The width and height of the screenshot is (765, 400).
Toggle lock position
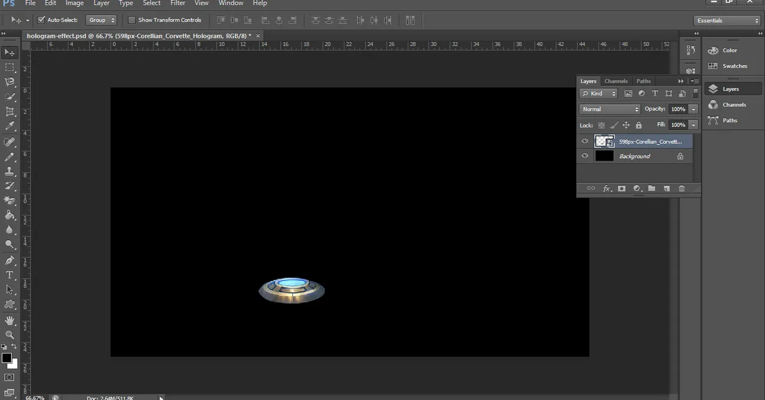[626, 125]
